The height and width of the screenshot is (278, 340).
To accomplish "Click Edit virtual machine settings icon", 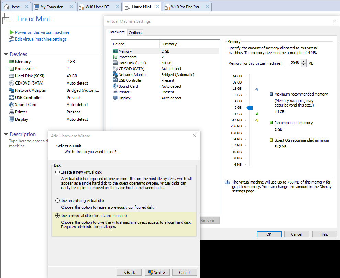I will point(11,39).
